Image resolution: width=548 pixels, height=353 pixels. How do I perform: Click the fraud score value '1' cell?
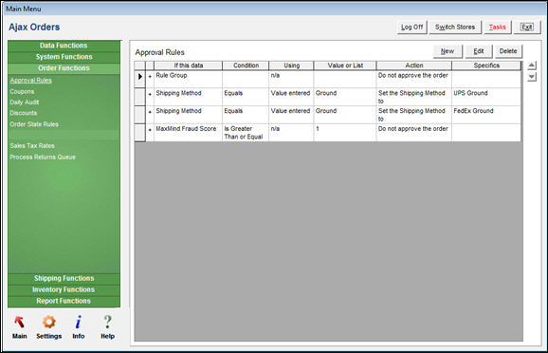point(345,133)
